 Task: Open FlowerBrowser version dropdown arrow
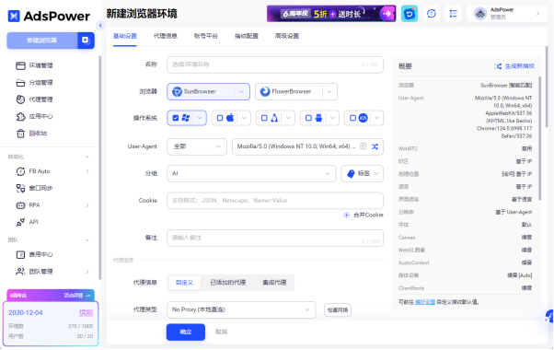[329, 91]
